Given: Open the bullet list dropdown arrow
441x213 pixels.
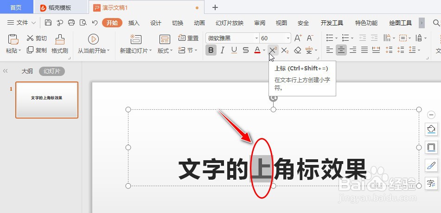Looking at the screenshot, I should 336,38.
